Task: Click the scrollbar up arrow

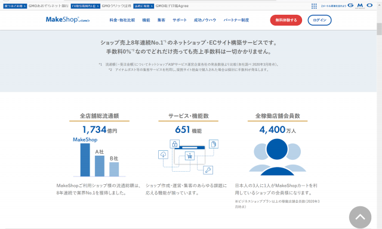Action: tap(380, 6)
